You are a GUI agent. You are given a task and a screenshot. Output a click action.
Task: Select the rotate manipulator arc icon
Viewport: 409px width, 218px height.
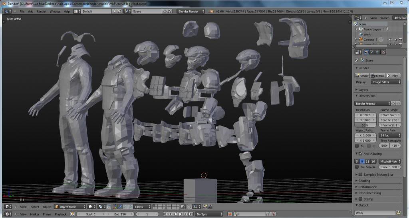pyautogui.click(x=125, y=207)
